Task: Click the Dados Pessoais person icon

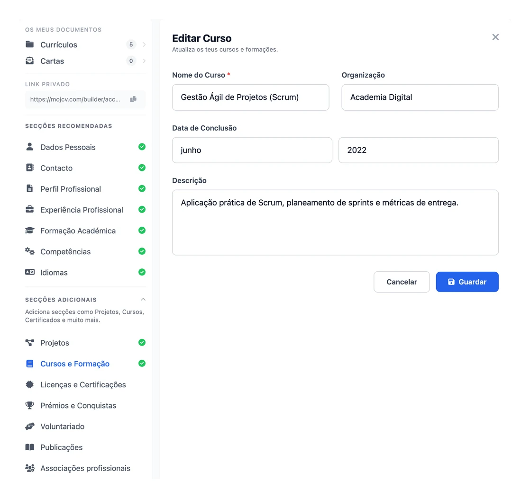Action: coord(30,147)
